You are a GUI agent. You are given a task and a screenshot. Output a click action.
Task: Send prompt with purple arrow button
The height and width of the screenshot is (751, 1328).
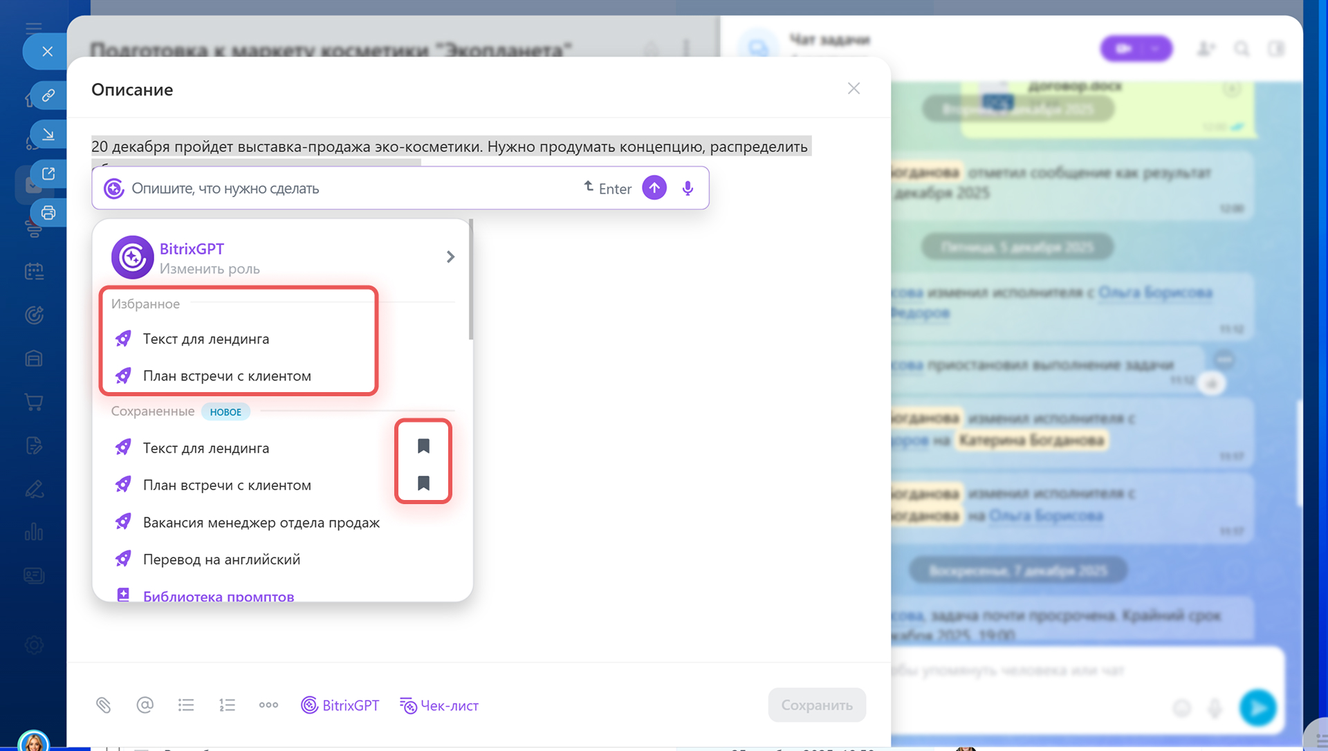pos(654,188)
